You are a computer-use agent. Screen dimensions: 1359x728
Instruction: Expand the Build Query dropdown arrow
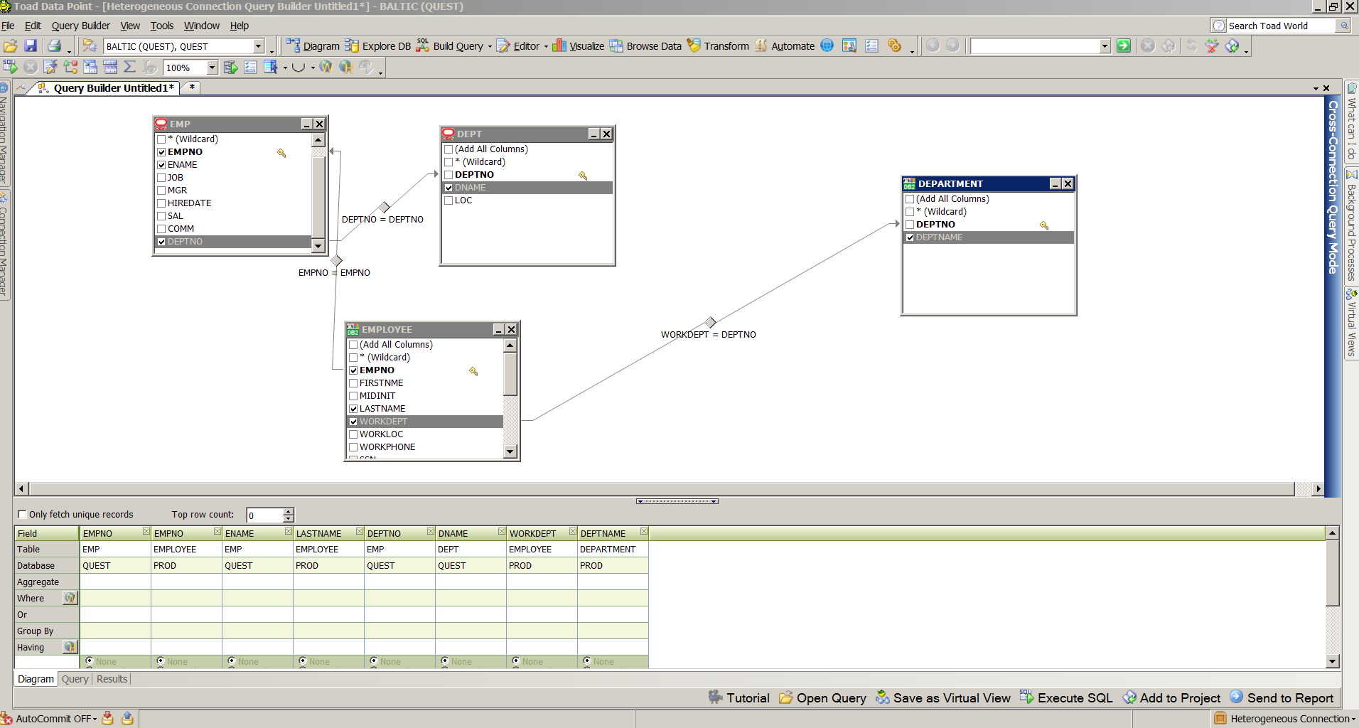coord(490,47)
